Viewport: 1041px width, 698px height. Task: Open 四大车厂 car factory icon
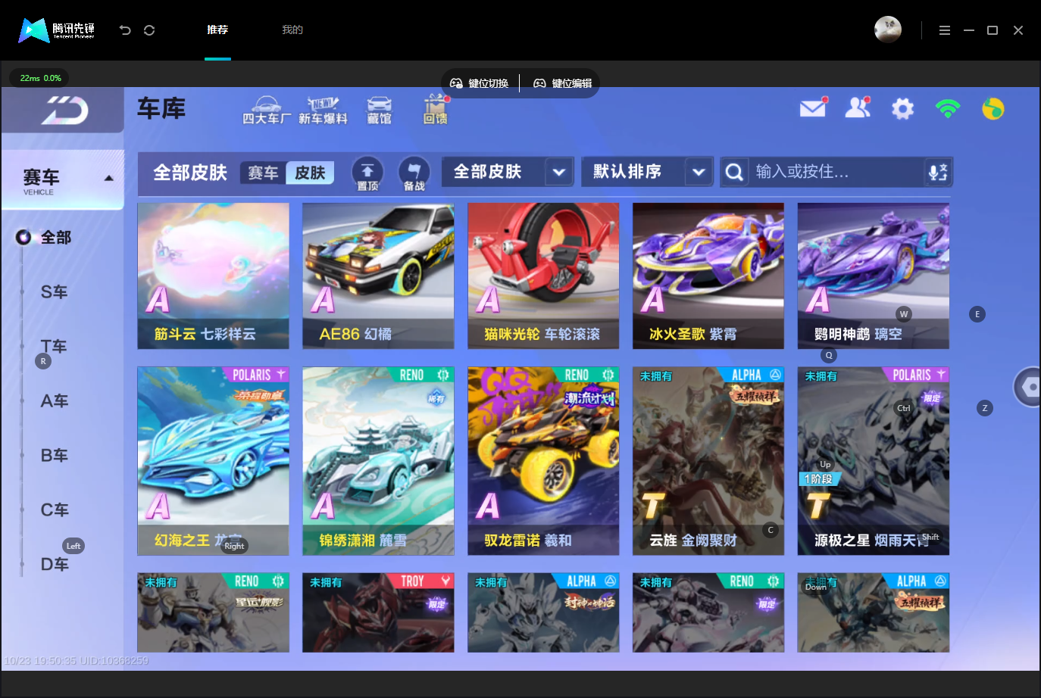pyautogui.click(x=266, y=111)
